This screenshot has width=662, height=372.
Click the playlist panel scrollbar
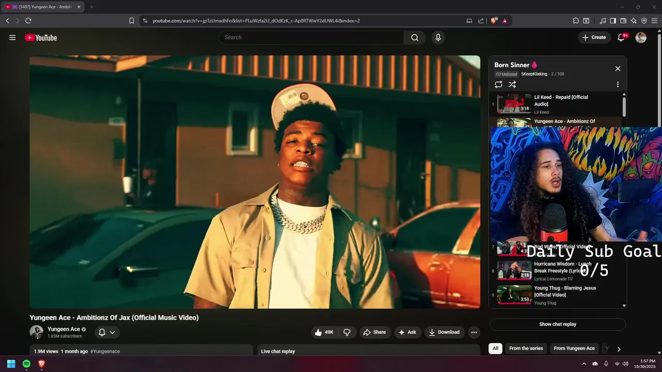(624, 106)
